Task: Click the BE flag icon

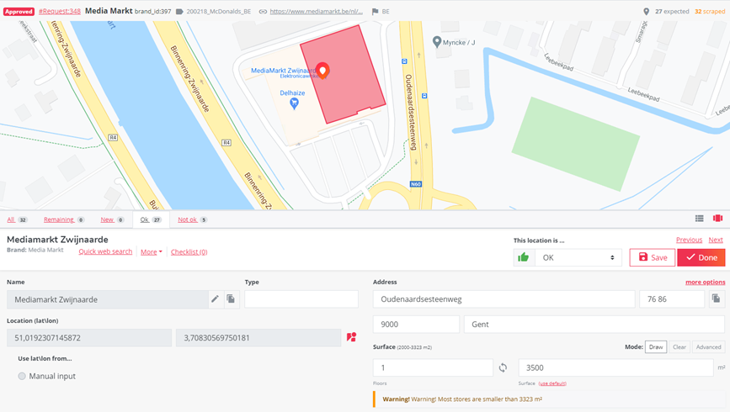Action: click(375, 12)
